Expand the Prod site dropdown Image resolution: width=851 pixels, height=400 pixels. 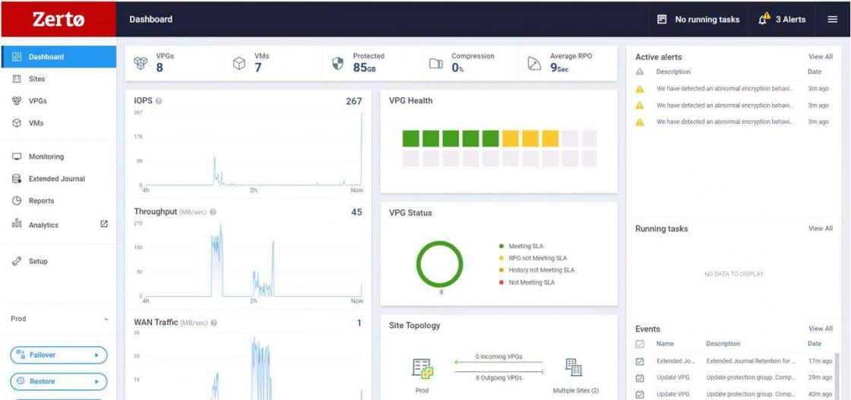(106, 320)
